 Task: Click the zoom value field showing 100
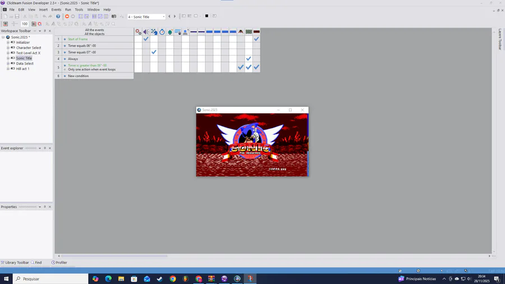[25, 24]
